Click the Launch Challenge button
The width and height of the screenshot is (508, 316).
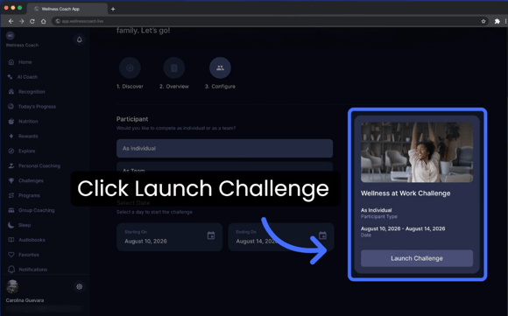coord(417,258)
